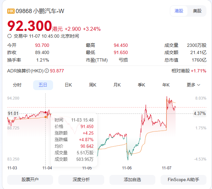Screen dimensions: 212x189
Task: Click the tooltip time 11-03 15:48
Action: [x=82, y=120]
